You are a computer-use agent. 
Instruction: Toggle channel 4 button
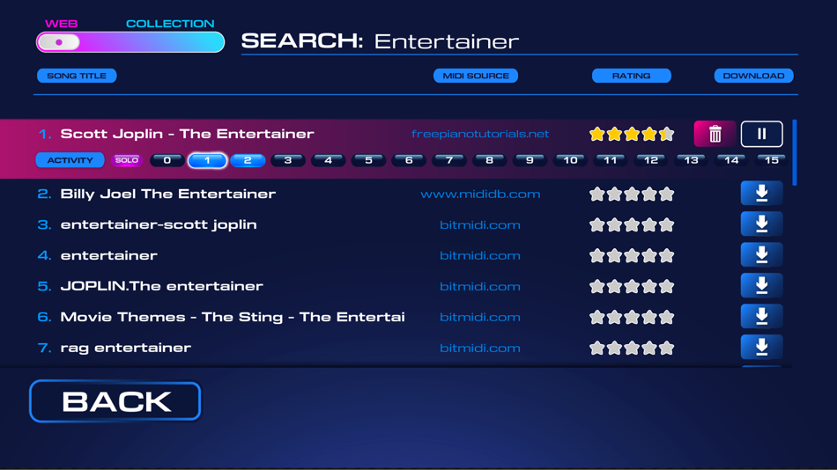[329, 160]
